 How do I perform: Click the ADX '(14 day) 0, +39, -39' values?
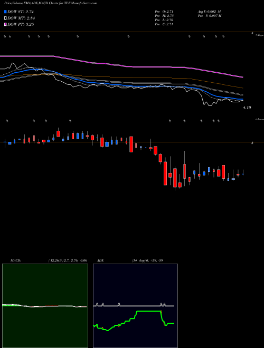(x=147, y=260)
